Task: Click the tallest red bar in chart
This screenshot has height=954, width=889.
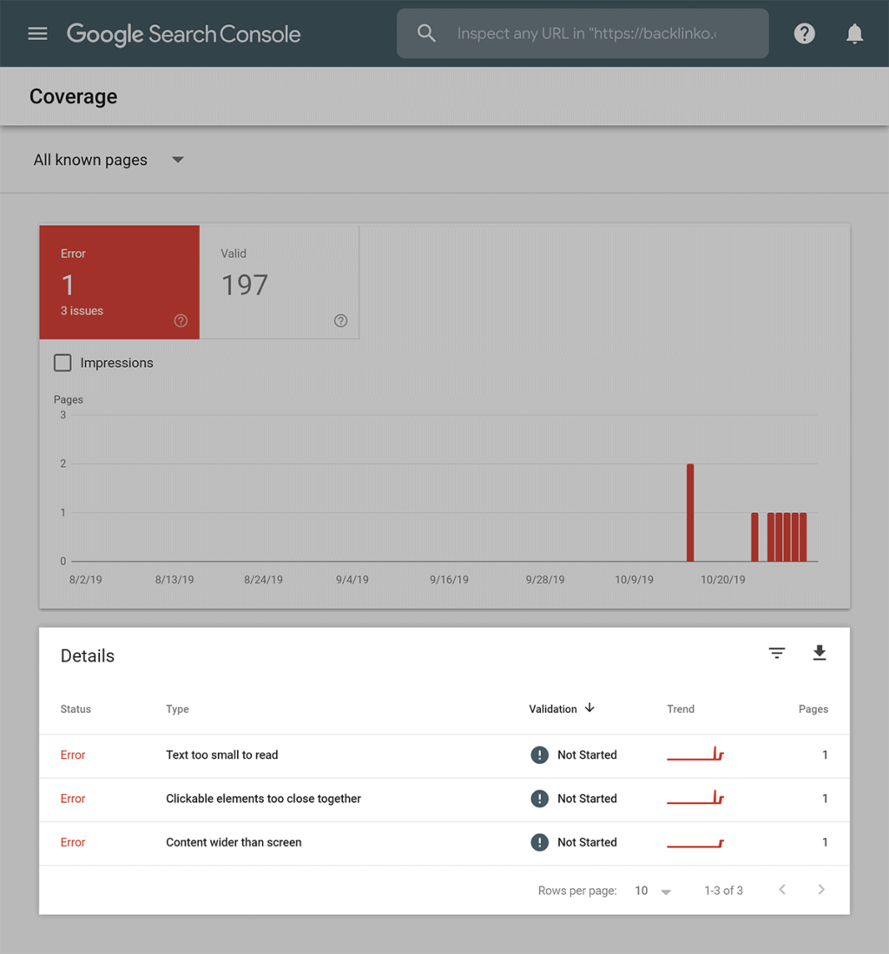Action: click(x=690, y=512)
